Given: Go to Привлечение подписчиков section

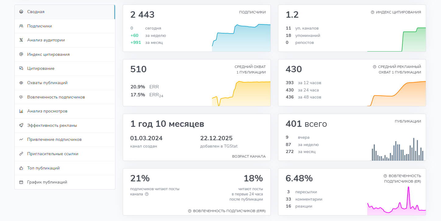Looking at the screenshot, I should point(54,140).
